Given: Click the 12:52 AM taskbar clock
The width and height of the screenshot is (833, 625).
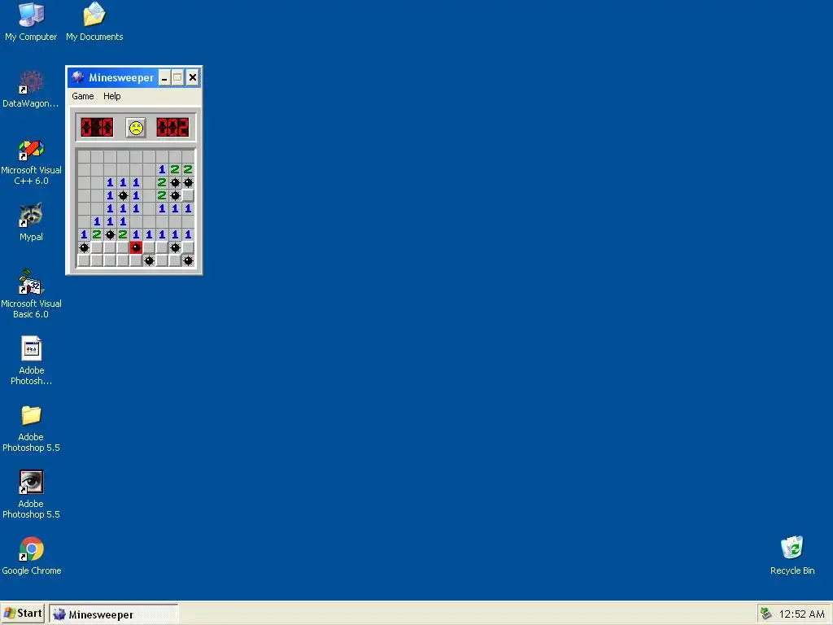Looking at the screenshot, I should pyautogui.click(x=801, y=614).
